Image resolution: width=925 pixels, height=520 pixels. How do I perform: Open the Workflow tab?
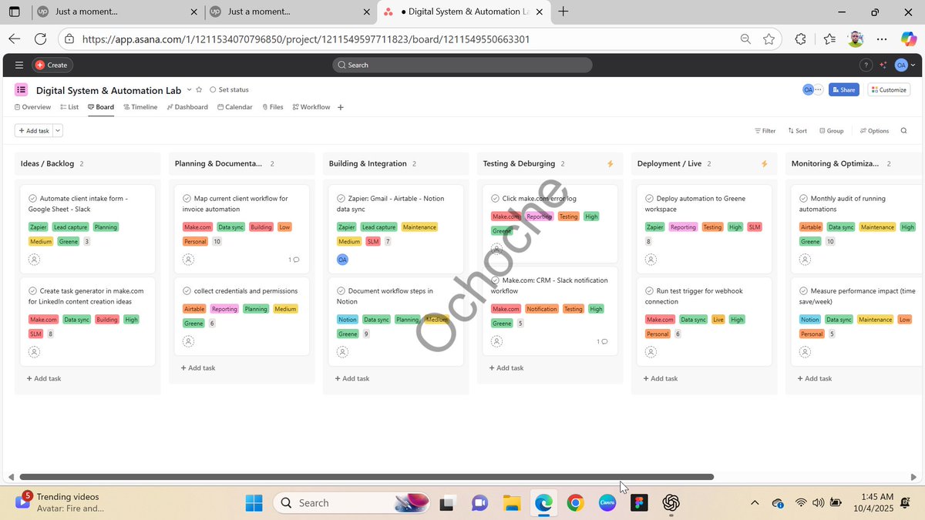(311, 107)
